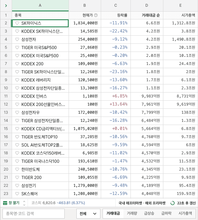Open the SK하이닉스 stock name
This screenshot has height=220, width=198.
(x=31, y=23)
